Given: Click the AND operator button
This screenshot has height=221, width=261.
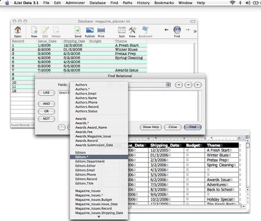Looking at the screenshot, I should coord(46,104).
